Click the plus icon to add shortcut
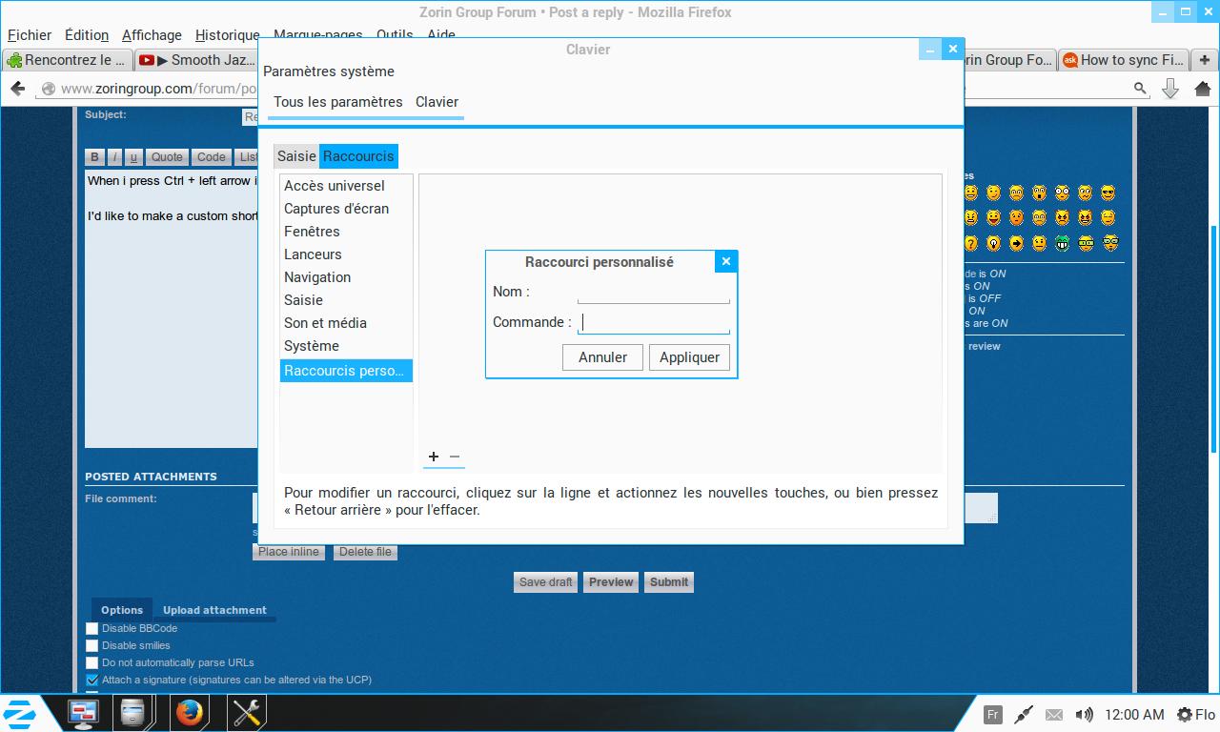This screenshot has width=1220, height=732. point(434,457)
